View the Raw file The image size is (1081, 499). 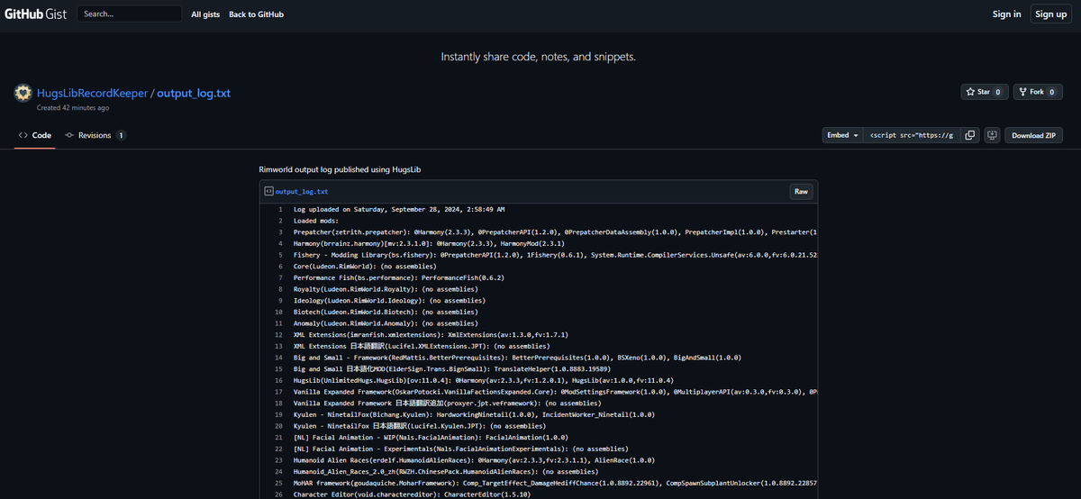click(x=800, y=192)
